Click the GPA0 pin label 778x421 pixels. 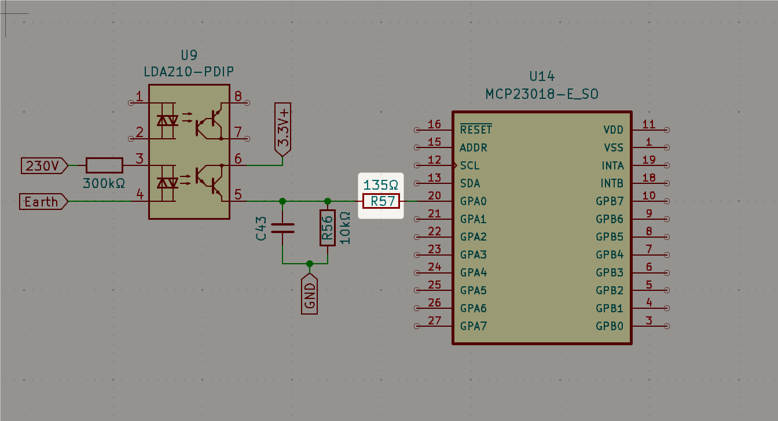473,201
